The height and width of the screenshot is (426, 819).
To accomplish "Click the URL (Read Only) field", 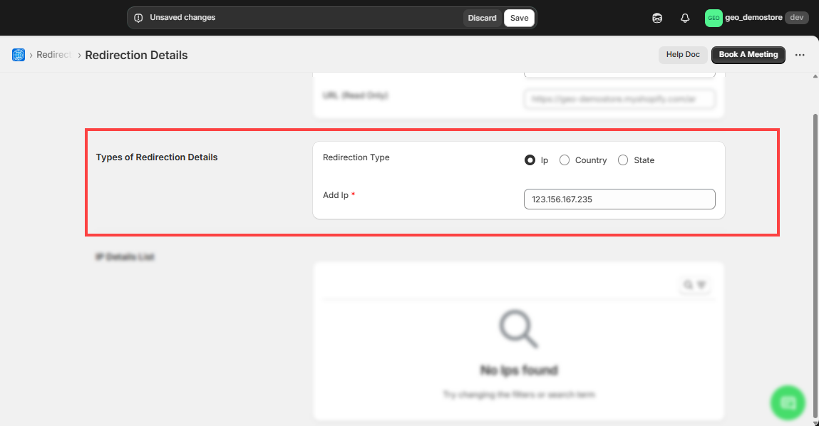I will tap(619, 100).
